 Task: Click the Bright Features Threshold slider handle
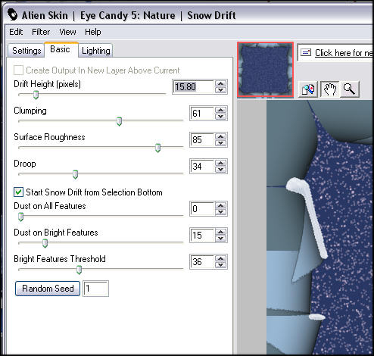pos(79,270)
